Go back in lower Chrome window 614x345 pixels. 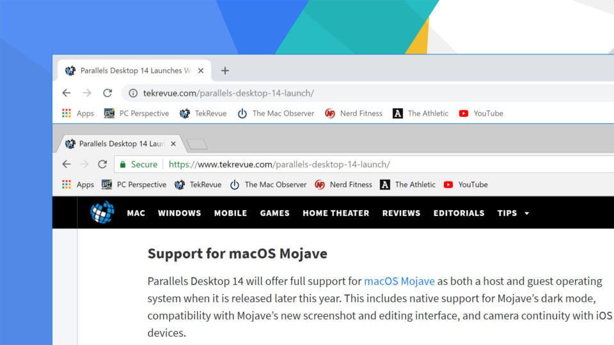click(67, 164)
